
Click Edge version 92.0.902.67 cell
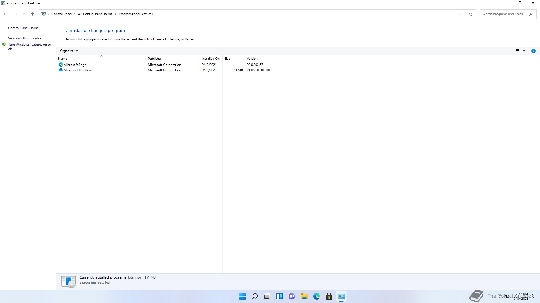[255, 65]
